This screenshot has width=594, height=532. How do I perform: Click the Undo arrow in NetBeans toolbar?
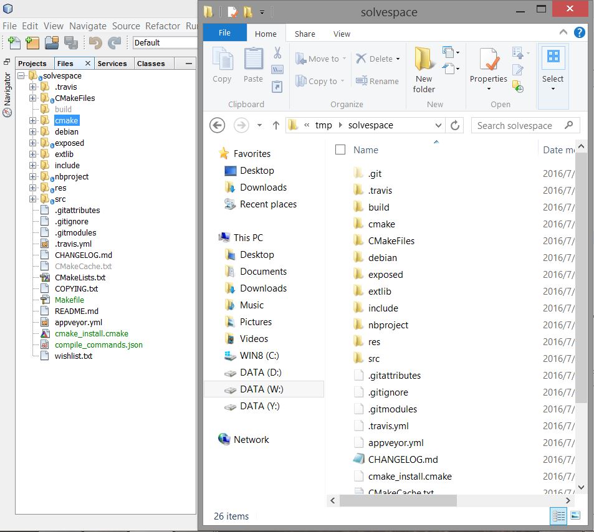[95, 43]
